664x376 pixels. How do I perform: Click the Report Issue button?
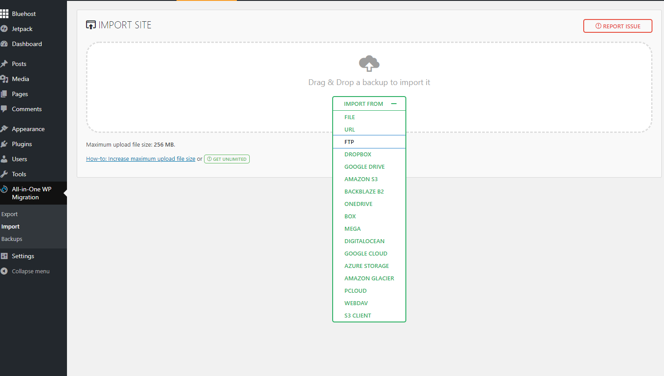click(x=617, y=26)
